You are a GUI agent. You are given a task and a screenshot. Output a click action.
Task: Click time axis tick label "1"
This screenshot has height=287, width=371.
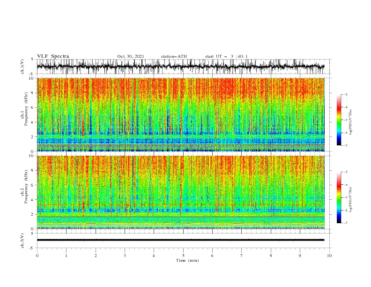(66, 256)
